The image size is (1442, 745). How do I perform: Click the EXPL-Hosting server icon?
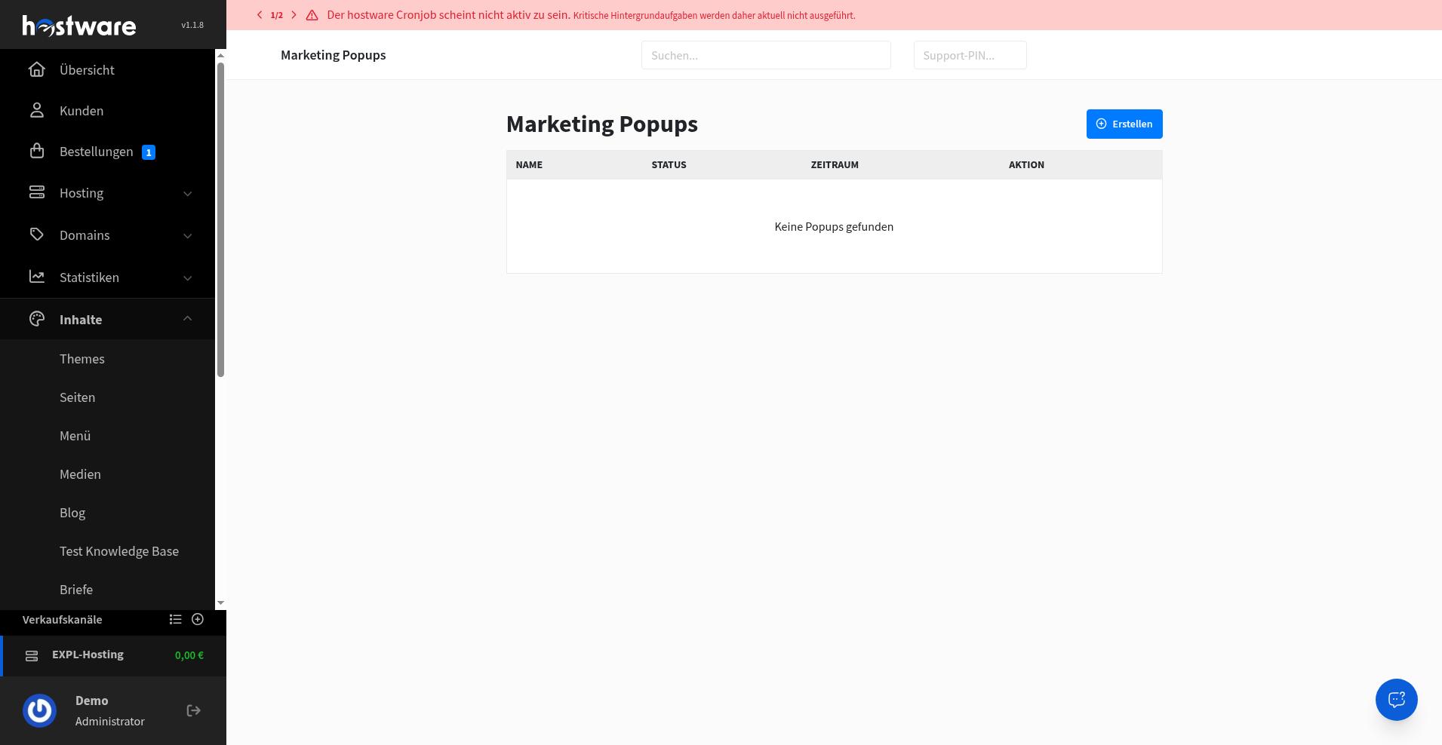pyautogui.click(x=32, y=656)
